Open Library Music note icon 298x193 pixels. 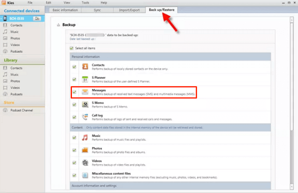pyautogui.click(x=5, y=74)
